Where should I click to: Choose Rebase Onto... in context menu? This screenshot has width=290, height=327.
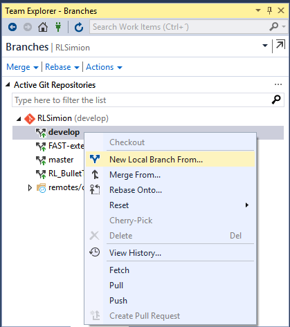point(170,190)
